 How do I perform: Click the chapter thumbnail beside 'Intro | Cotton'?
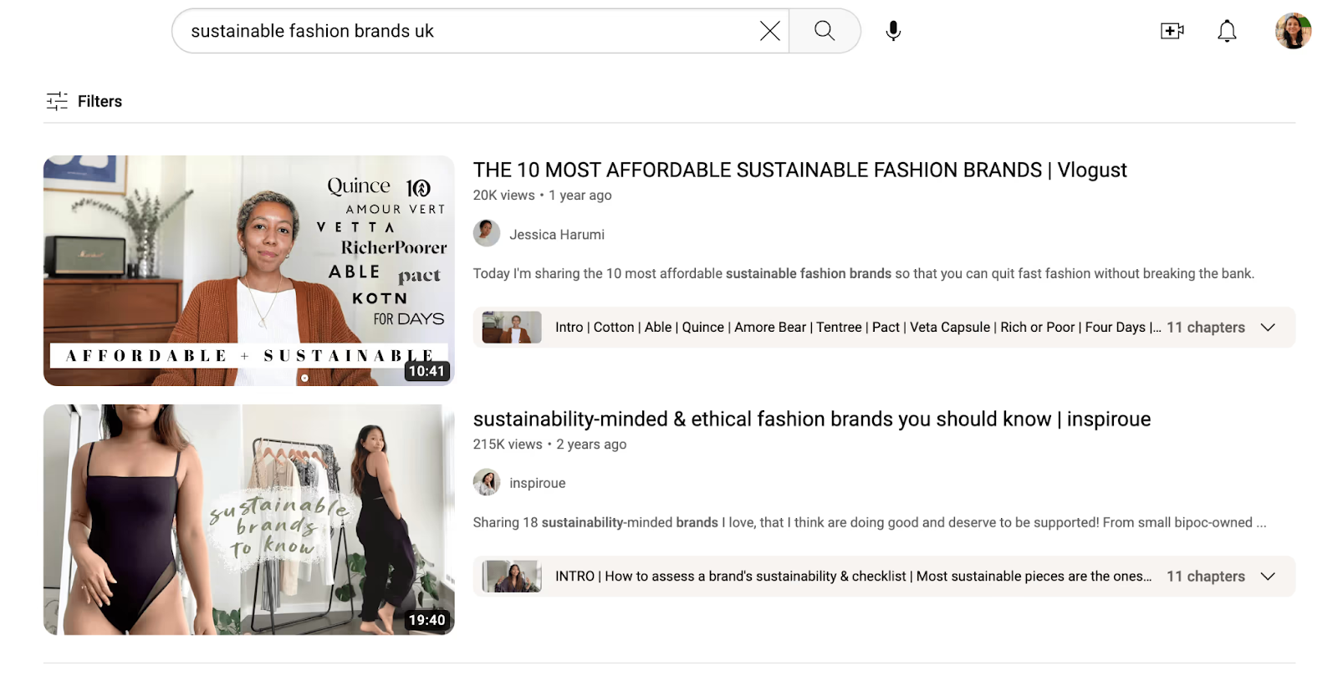coord(512,328)
